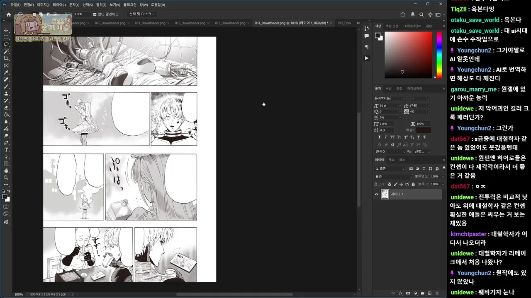
Task: Open the 레이어(L) menu
Action: click(x=59, y=5)
